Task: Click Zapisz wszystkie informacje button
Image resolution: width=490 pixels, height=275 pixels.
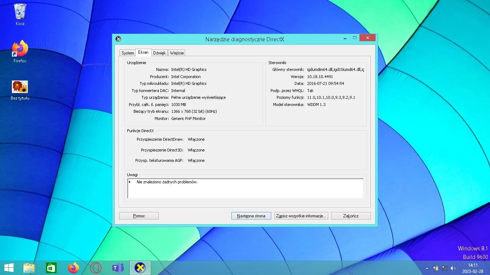Action: [301, 216]
